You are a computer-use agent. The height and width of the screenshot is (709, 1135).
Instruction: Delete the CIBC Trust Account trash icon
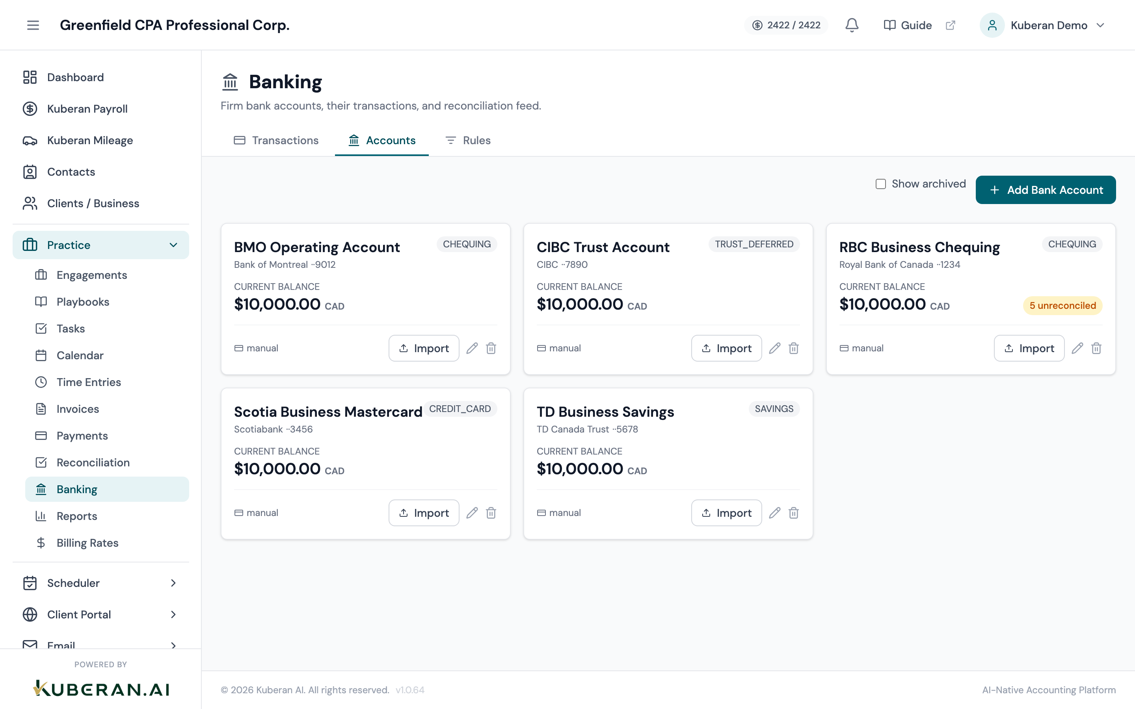tap(794, 348)
